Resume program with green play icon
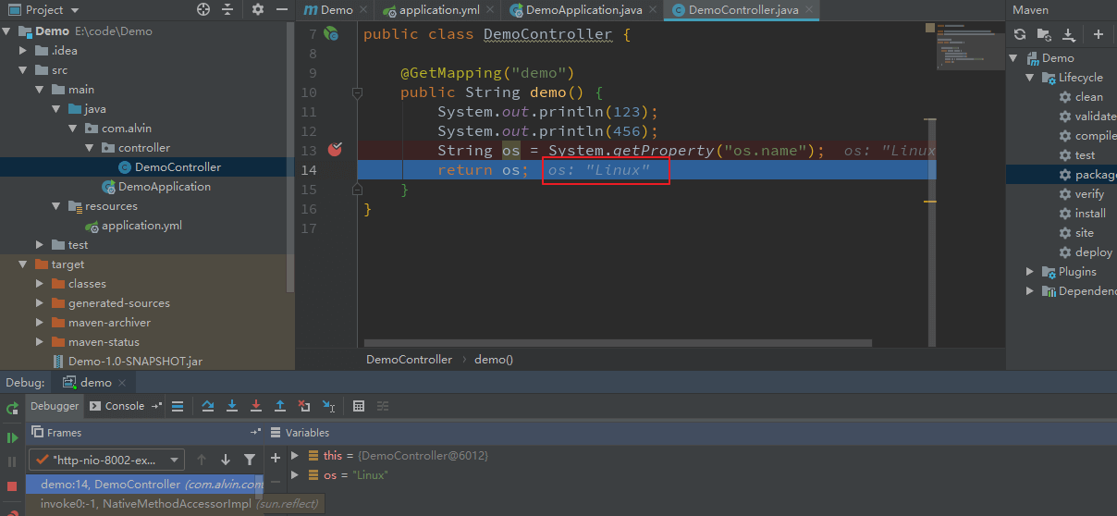1117x516 pixels. click(12, 437)
